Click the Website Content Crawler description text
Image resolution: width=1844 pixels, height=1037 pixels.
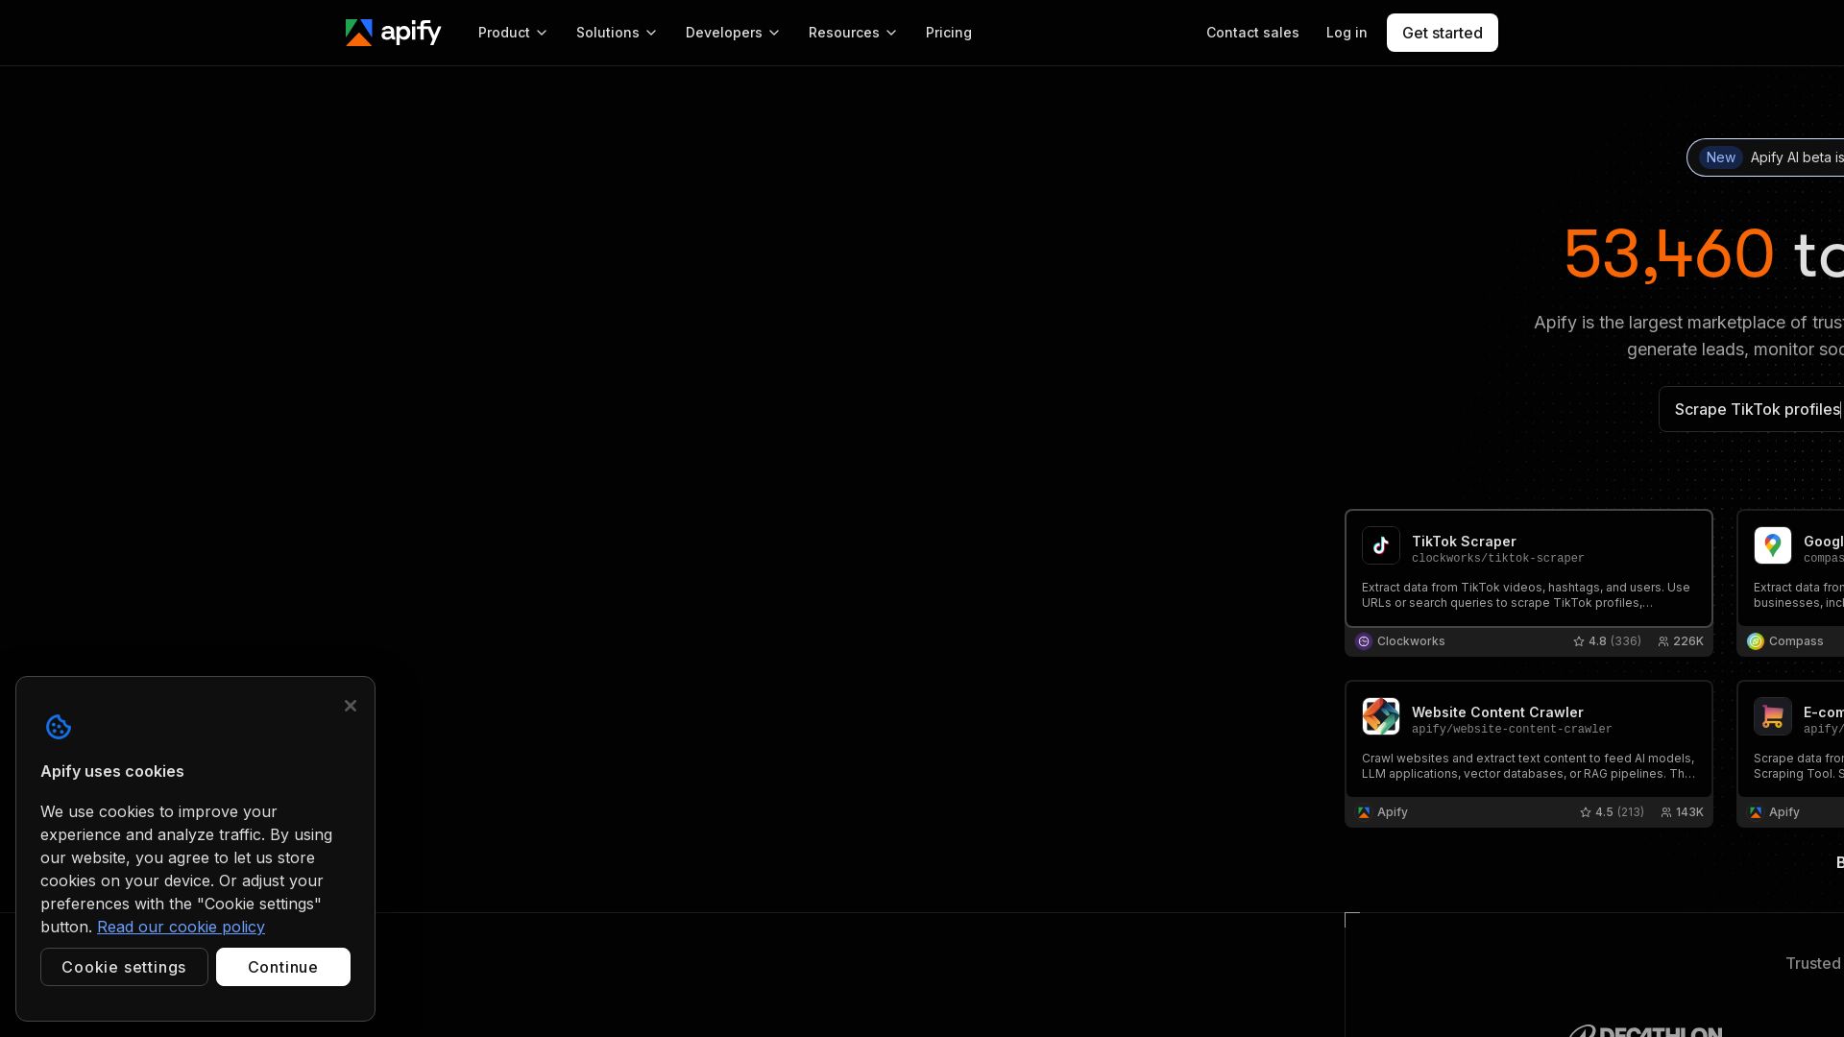coord(1528,766)
